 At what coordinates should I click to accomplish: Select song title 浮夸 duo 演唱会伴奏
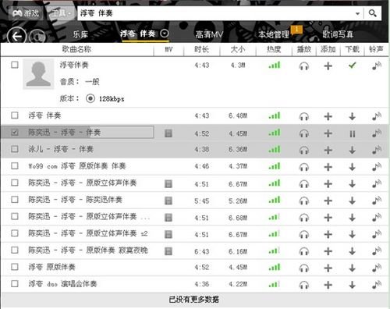click(x=62, y=284)
